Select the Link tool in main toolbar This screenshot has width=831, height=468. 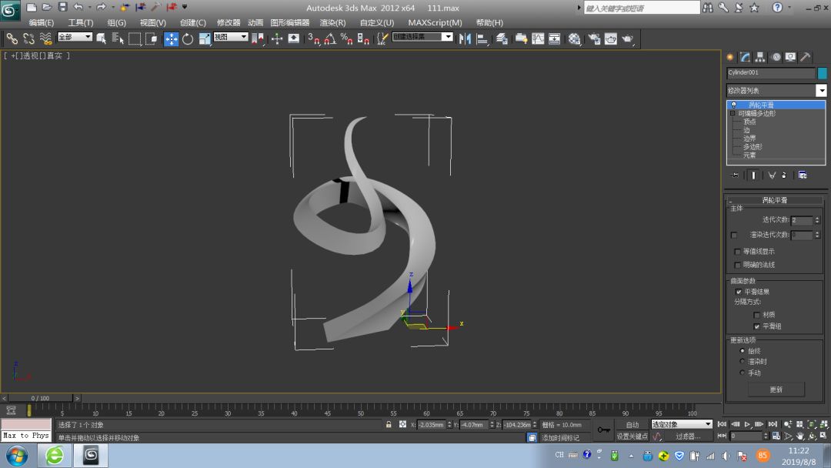[x=12, y=38]
